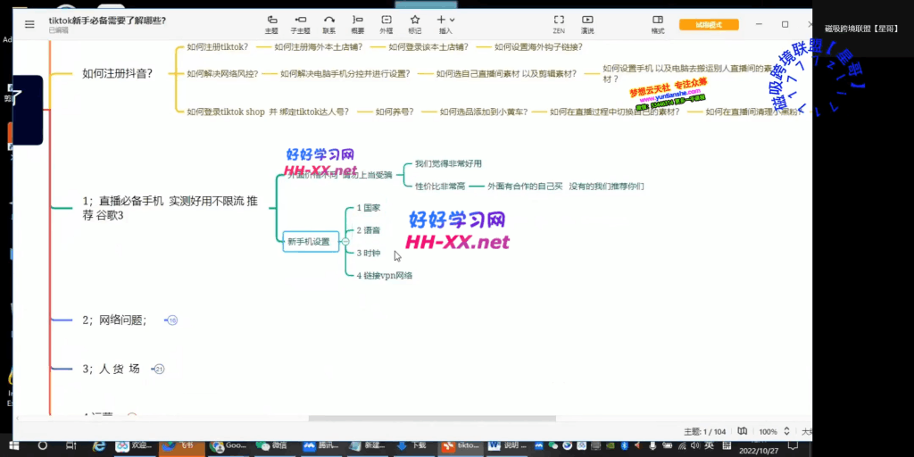This screenshot has height=457, width=914.
Task: Click the 1 国家 subtopic
Action: pyautogui.click(x=369, y=207)
